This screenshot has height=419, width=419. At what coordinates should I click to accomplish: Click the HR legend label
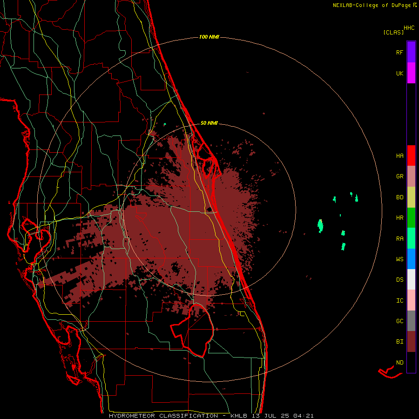pyautogui.click(x=399, y=218)
